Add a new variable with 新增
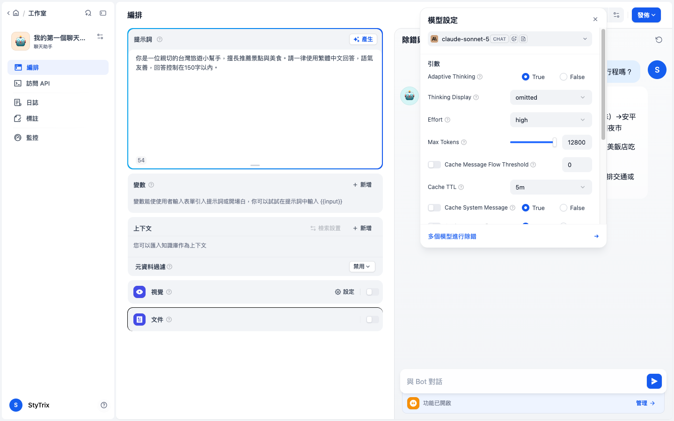Screen dimensions: 674x421 [x=362, y=185]
